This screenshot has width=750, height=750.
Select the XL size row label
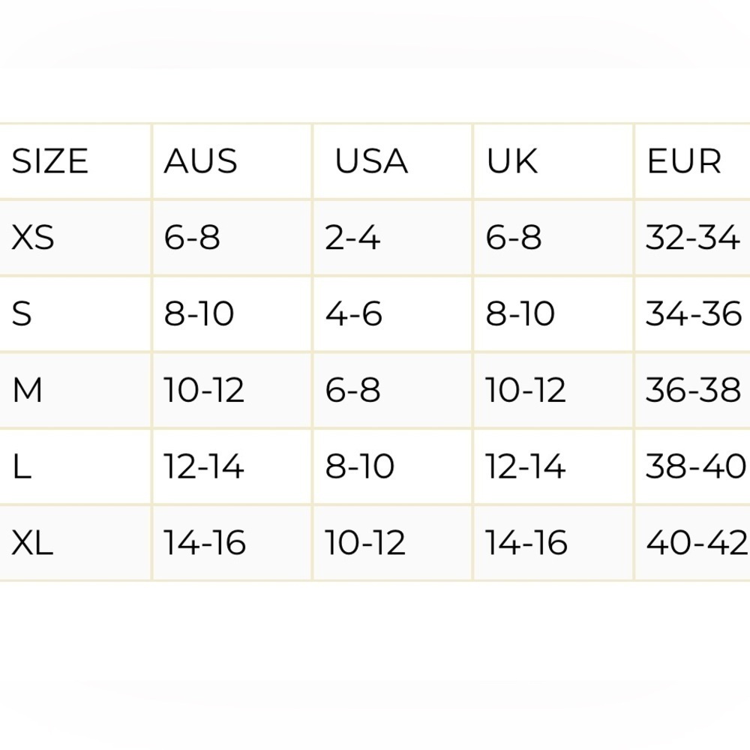(32, 543)
